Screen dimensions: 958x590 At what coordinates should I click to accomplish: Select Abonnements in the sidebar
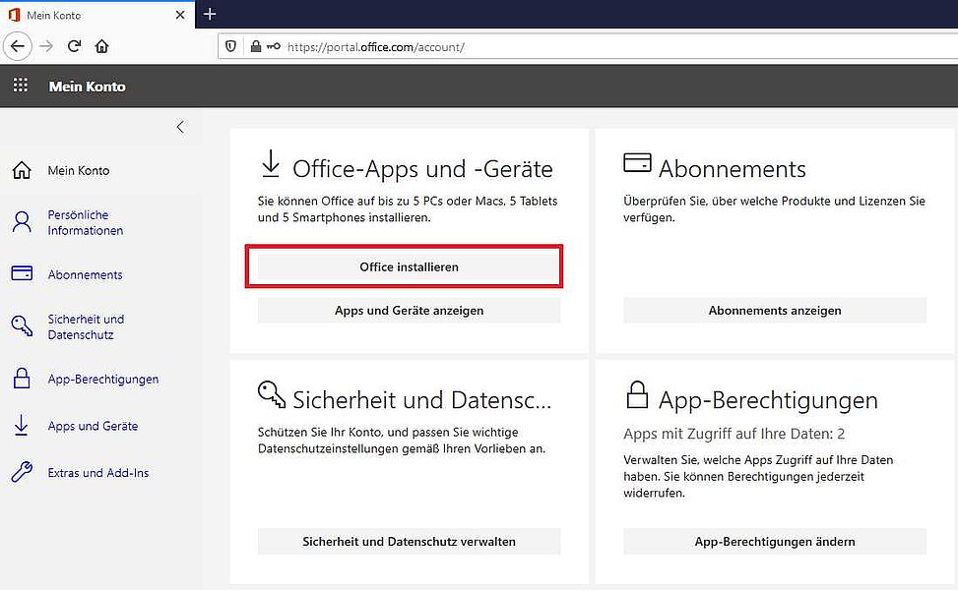[86, 275]
